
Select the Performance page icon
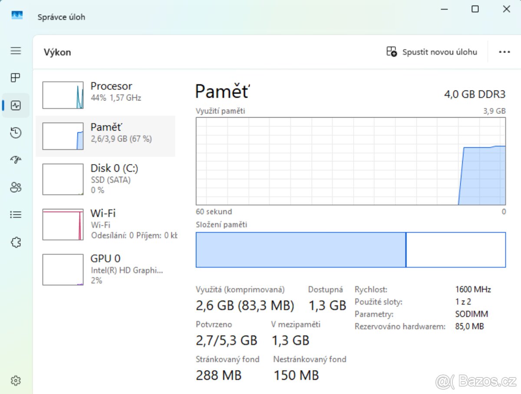[x=16, y=105]
